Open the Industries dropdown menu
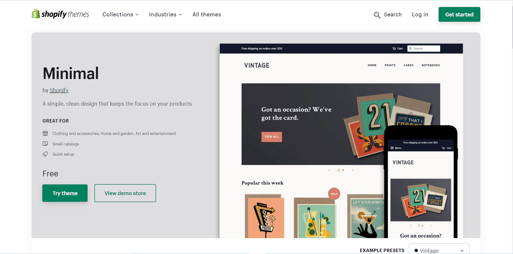 165,14
